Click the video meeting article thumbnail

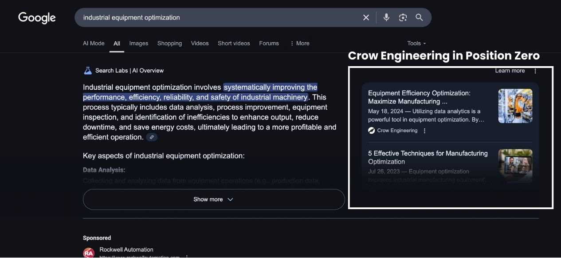[x=515, y=166]
